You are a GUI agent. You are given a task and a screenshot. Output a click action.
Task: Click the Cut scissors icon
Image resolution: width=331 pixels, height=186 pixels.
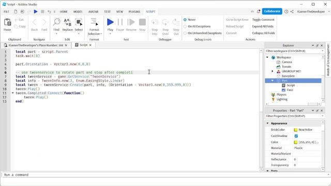click(16, 20)
